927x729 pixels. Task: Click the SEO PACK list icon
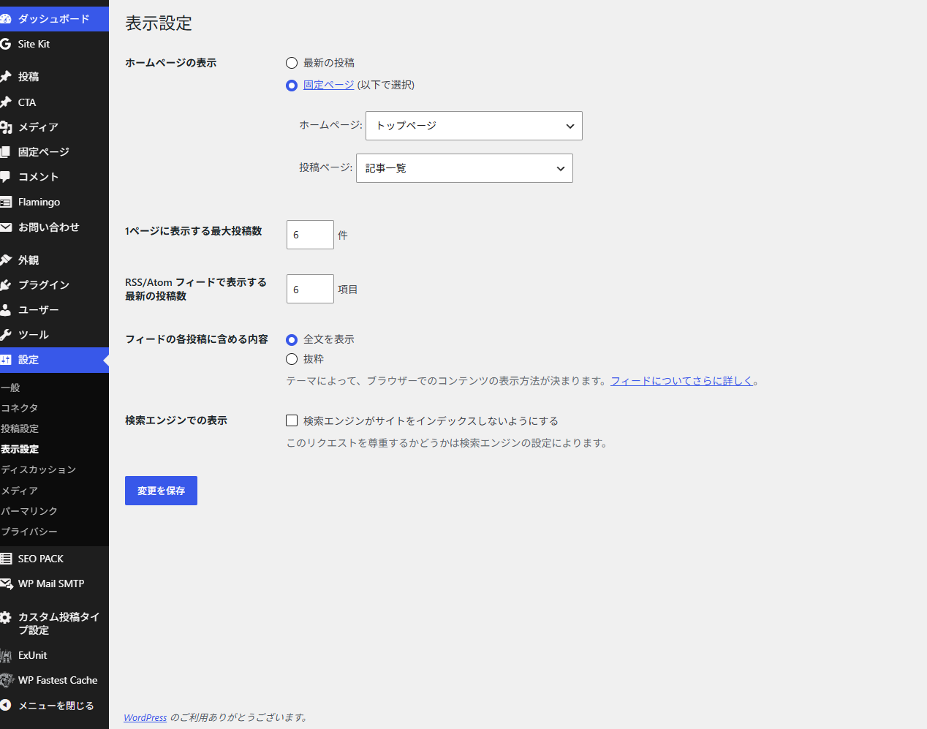click(x=5, y=559)
